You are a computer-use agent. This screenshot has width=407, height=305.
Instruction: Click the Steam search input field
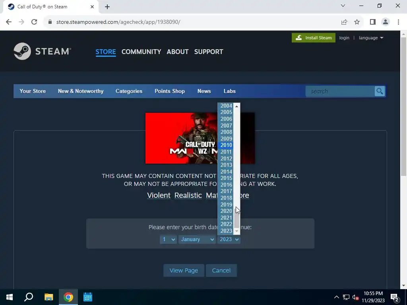point(340,91)
